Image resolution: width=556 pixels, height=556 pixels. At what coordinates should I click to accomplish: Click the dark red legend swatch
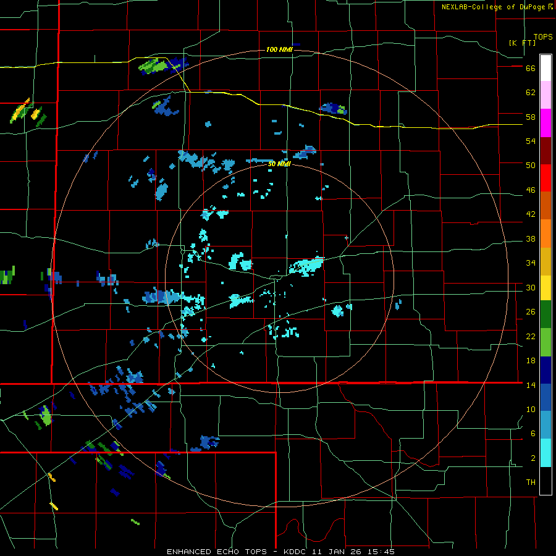545,151
